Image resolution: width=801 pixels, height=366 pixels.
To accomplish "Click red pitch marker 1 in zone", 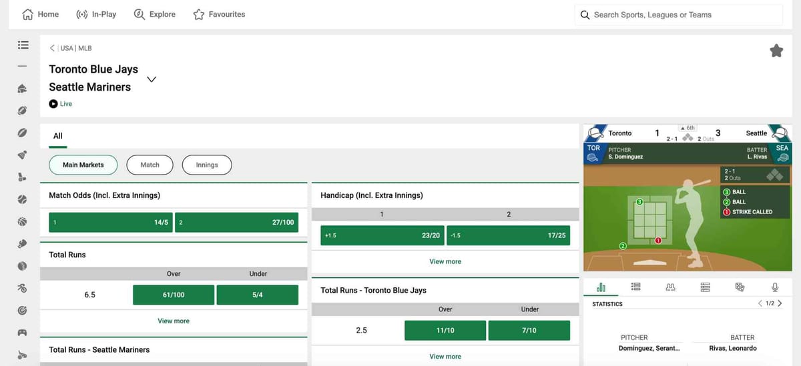I will pos(658,240).
